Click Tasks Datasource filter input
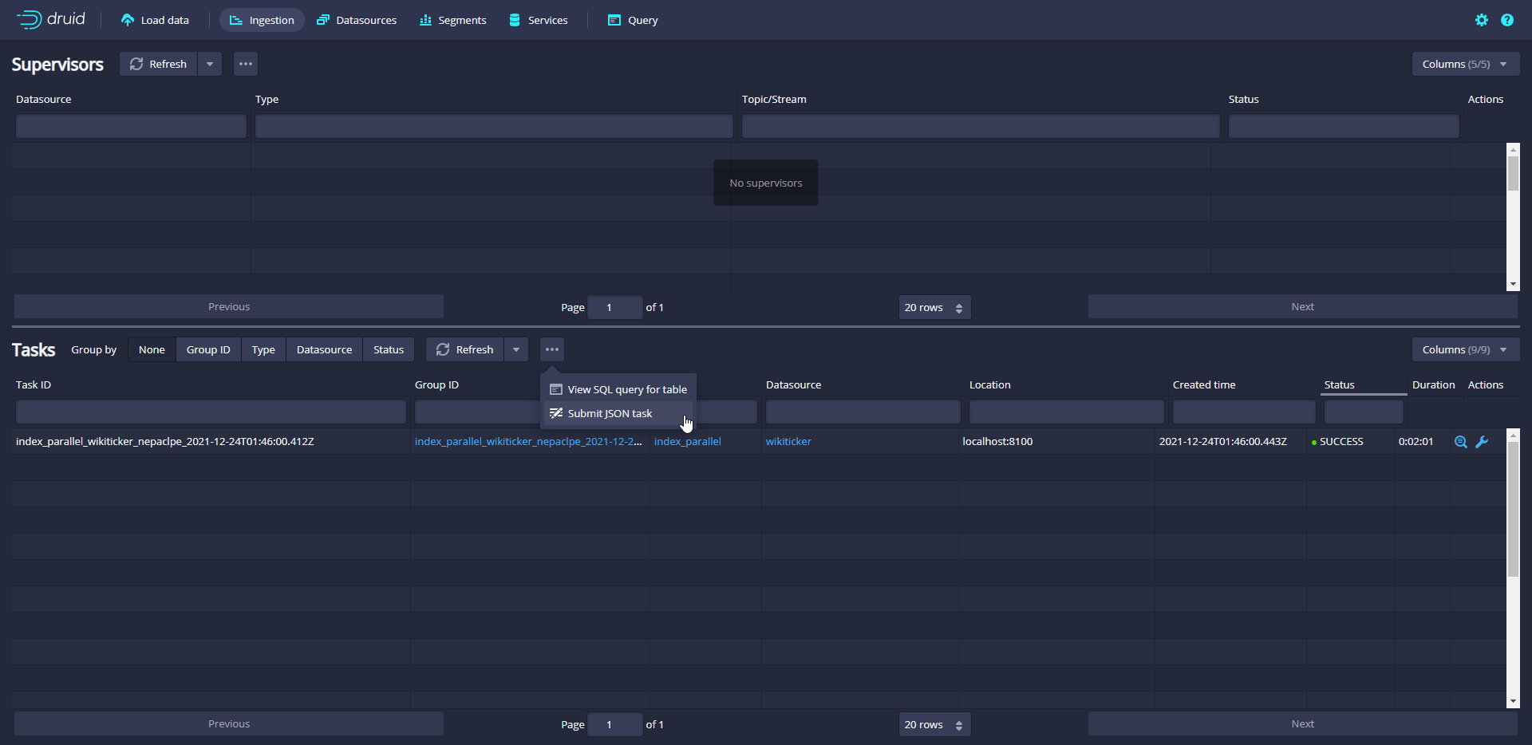Viewport: 1532px width, 745px height. point(863,412)
